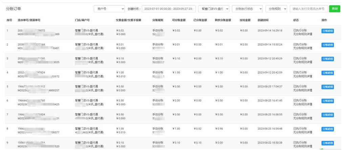Select timestamp 2023-09-12 20:42:09

tap(270, 72)
